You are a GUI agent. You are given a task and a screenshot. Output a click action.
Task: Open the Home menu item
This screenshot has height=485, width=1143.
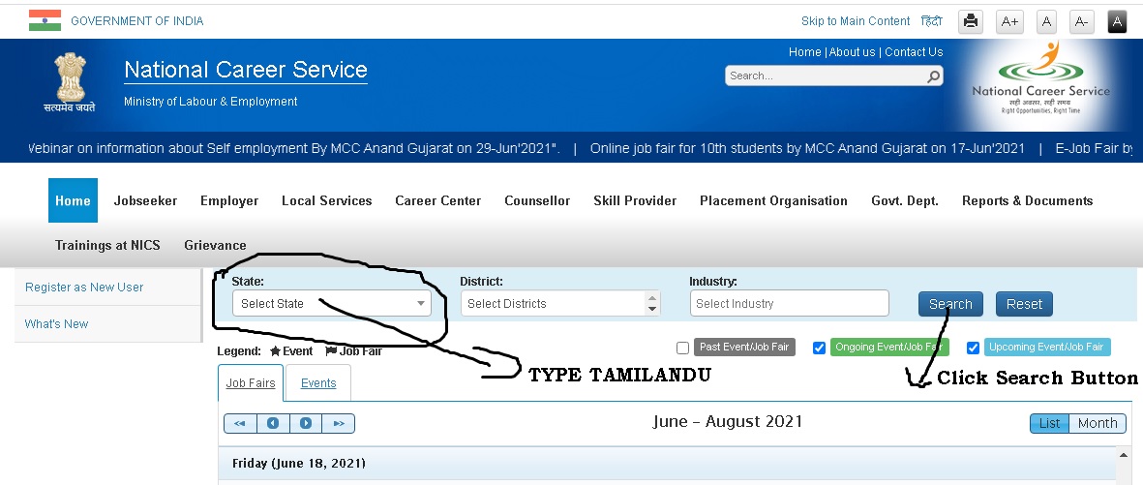coord(73,200)
